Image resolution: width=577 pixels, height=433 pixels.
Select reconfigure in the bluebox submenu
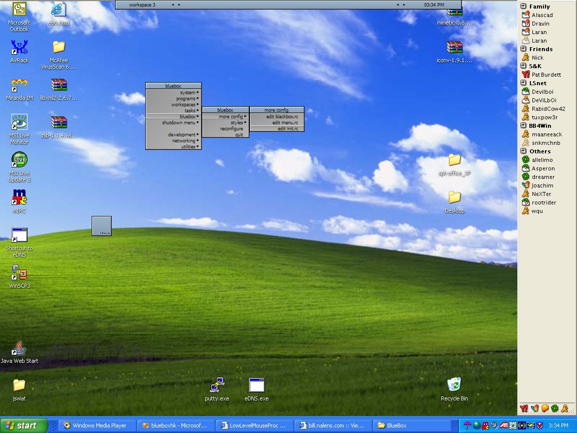[225, 128]
